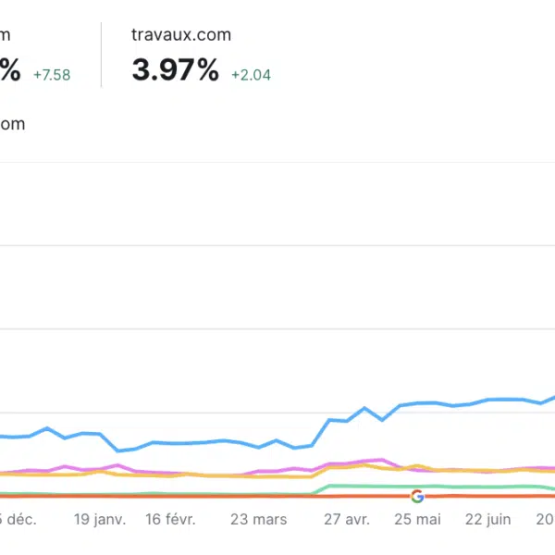555x555 pixels.
Task: Click the +2.04 change indicator
Action: [252, 75]
